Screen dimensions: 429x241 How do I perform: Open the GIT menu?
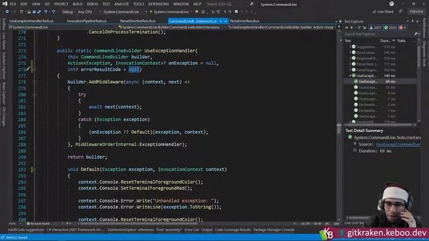(48, 4)
